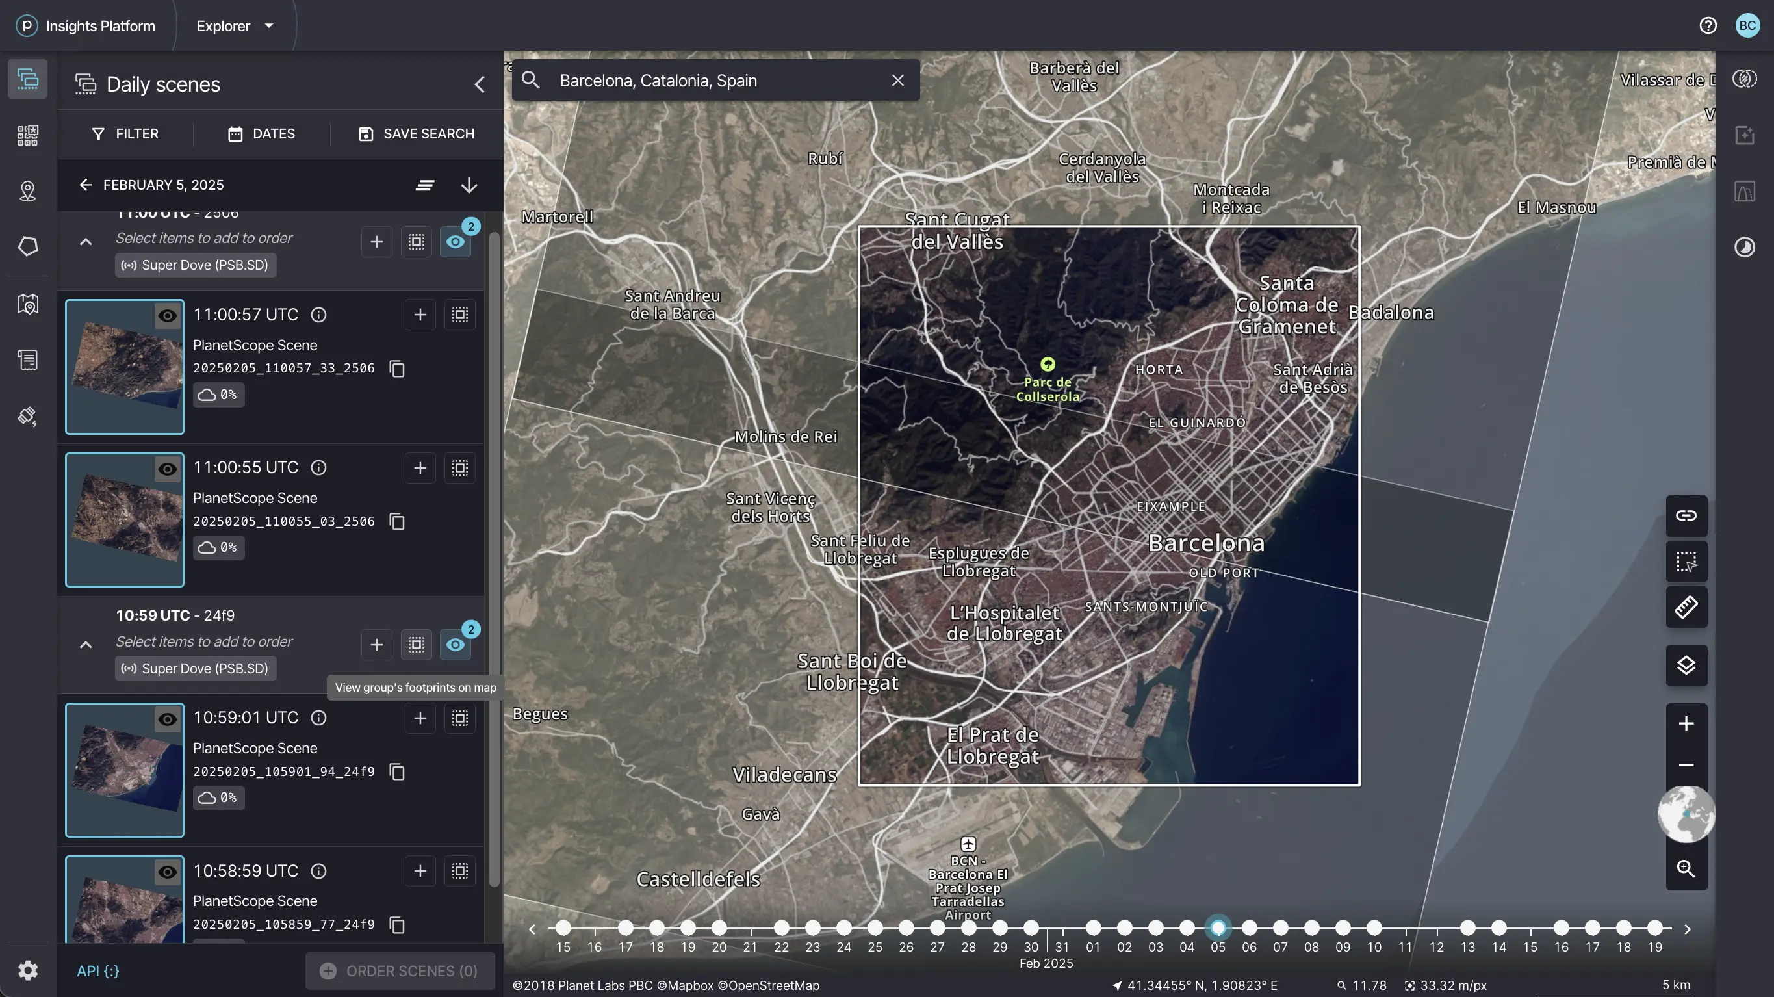Click the Super Dove (PSB.SD) tag under 24f9
The image size is (1774, 997).
click(x=196, y=668)
